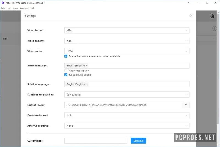
Task: Click the Subtitle language selection field
Action: click(x=127, y=84)
